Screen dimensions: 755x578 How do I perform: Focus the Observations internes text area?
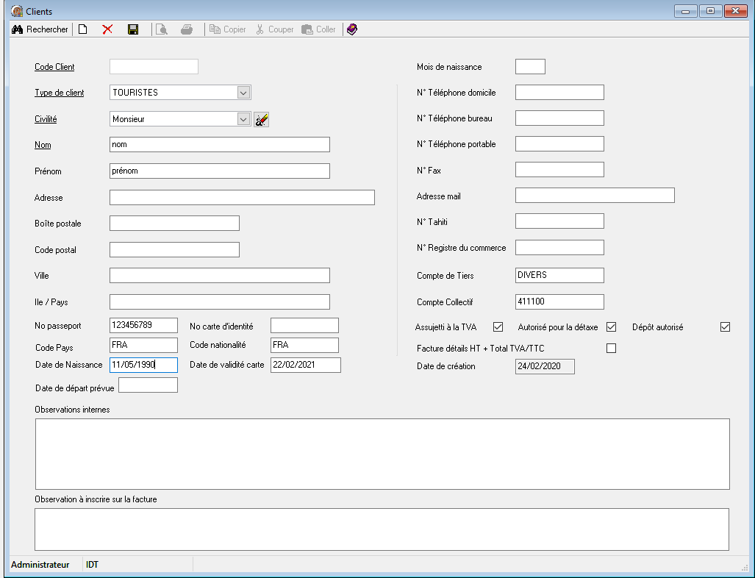[x=382, y=453]
